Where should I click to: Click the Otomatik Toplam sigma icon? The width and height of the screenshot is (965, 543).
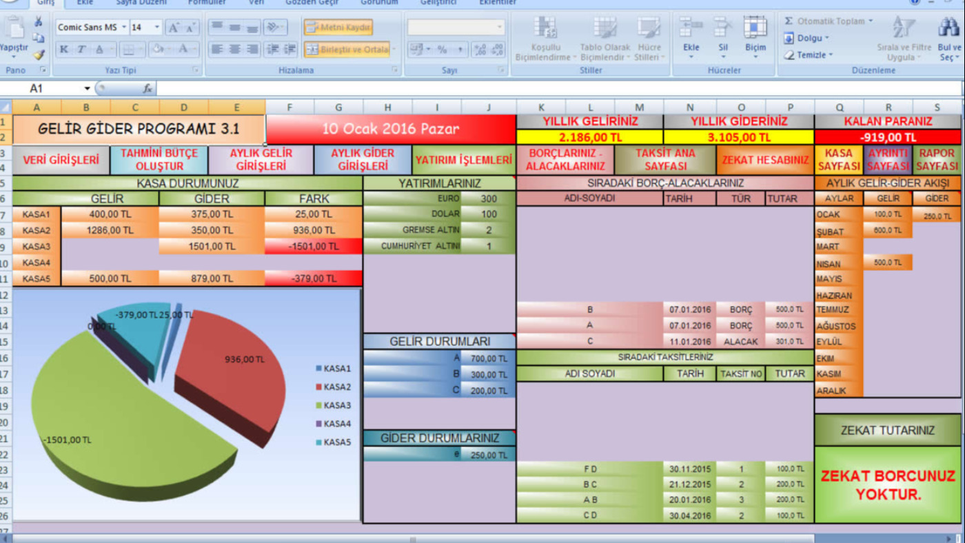click(789, 21)
